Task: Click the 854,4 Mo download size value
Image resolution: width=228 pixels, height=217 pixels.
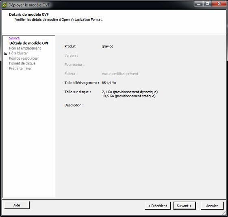Action: click(109, 83)
